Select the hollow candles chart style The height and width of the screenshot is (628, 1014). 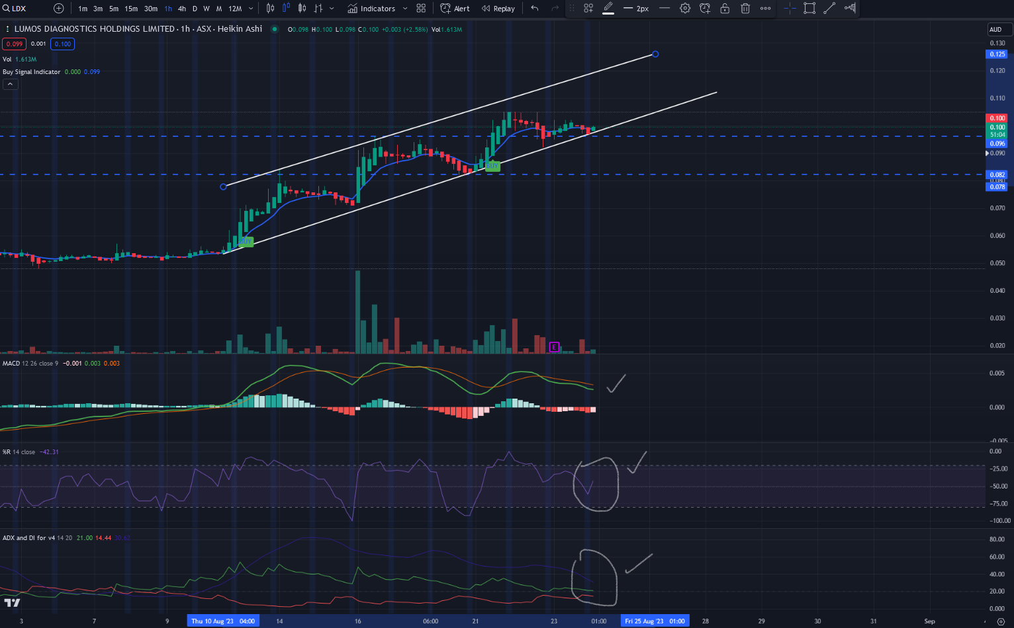point(302,9)
